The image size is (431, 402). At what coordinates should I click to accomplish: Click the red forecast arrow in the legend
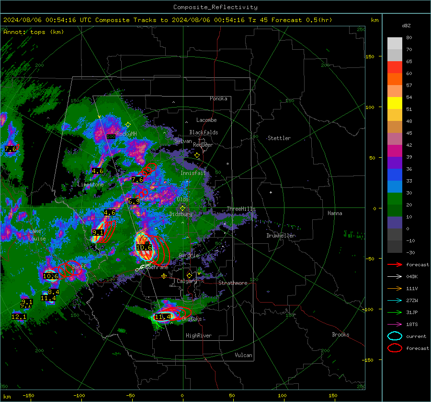(x=395, y=264)
